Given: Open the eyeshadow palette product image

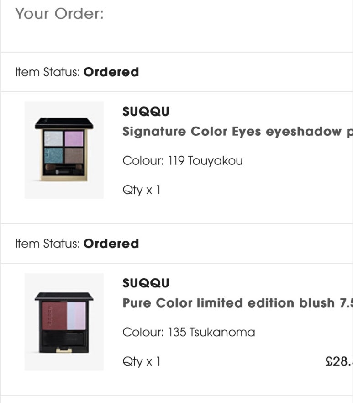Looking at the screenshot, I should coord(64,150).
